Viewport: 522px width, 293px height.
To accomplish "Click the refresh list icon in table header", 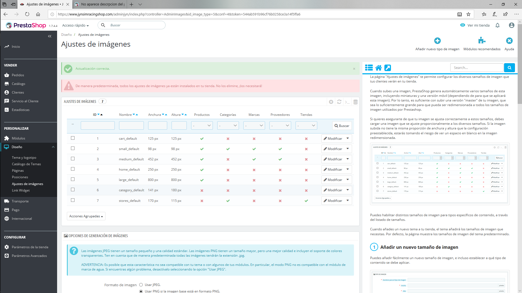I will [339, 102].
